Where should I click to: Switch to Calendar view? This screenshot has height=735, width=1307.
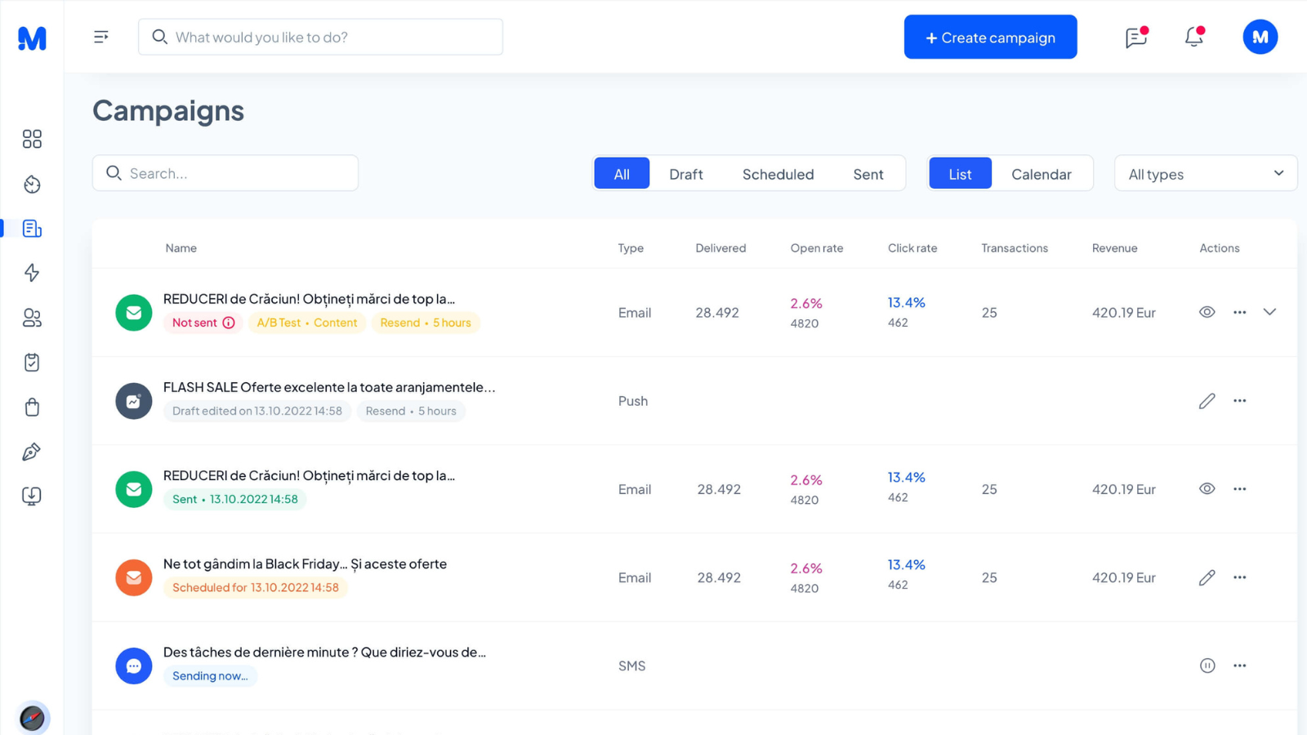point(1041,174)
